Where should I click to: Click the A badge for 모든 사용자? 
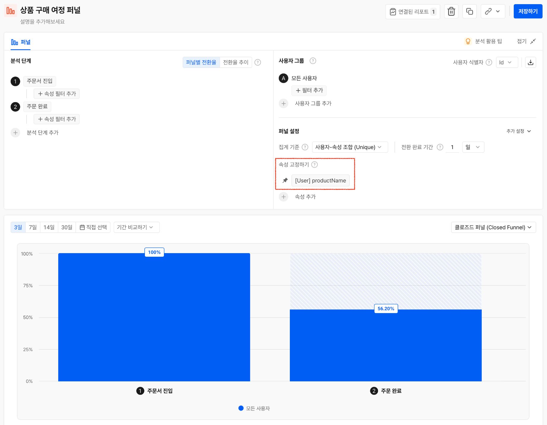click(284, 78)
